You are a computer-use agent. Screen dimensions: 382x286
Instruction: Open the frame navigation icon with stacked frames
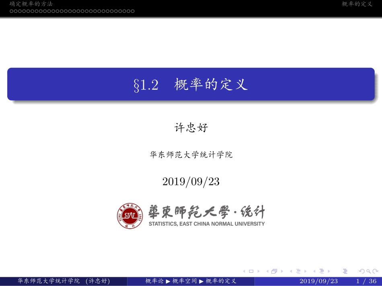pos(274,271)
